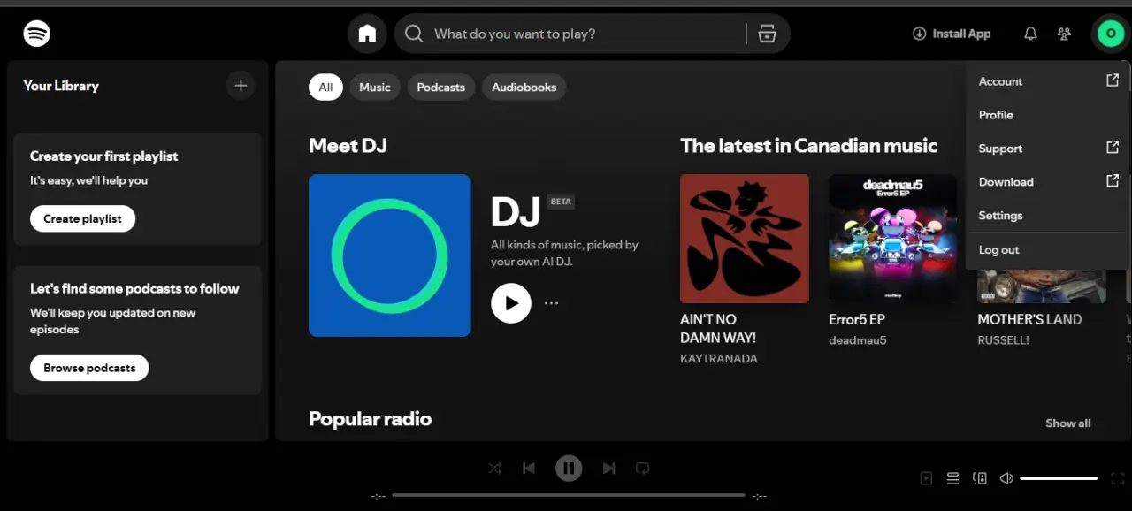Click the plus icon in Your Library
Screen dimensions: 1132x511
tap(240, 86)
